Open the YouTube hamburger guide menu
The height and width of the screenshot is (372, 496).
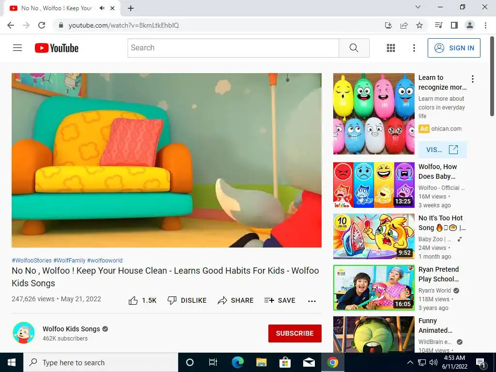pos(17,48)
